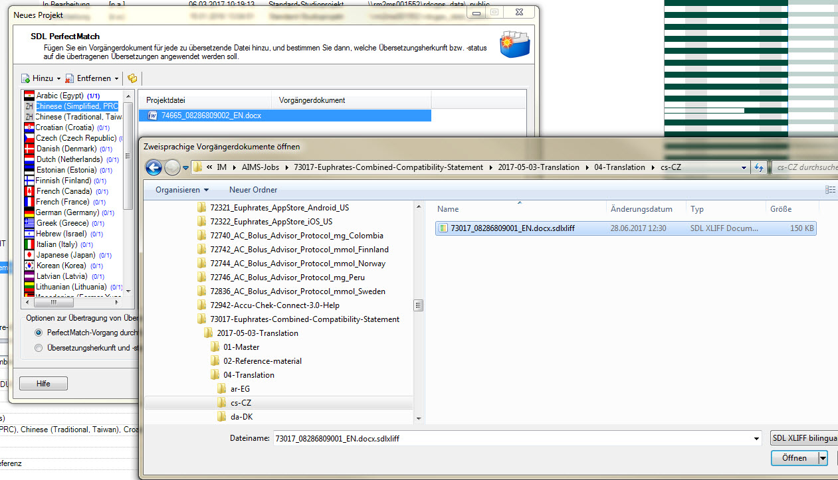The image size is (838, 480).
Task: Click the Neuer Ordner button
Action: pyautogui.click(x=253, y=190)
